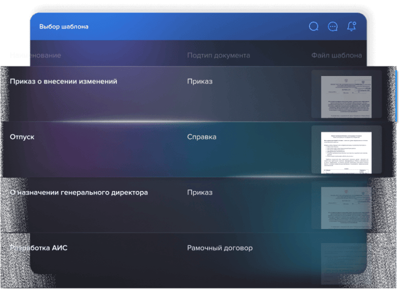Select the Отпуск template row

[x=22, y=136]
